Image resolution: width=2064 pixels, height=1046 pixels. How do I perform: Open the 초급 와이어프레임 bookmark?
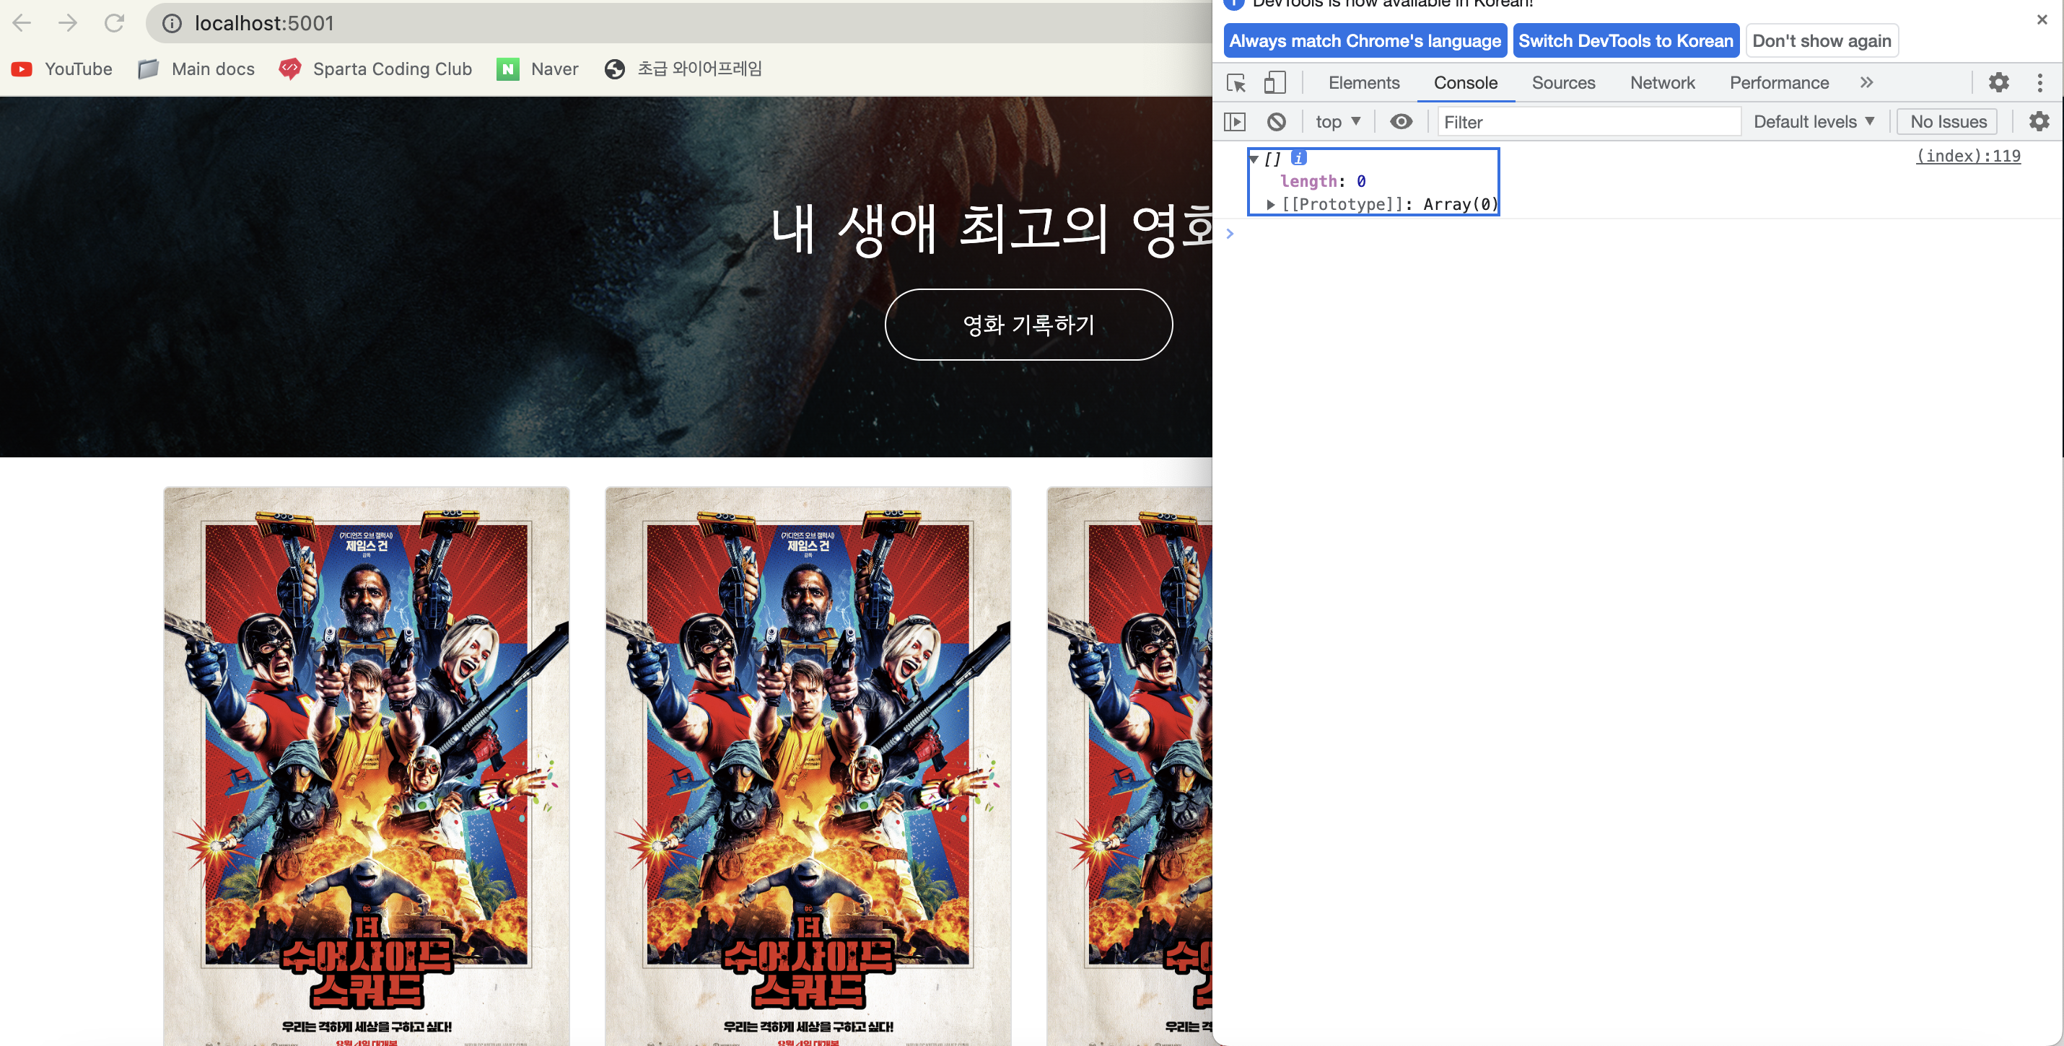point(683,69)
